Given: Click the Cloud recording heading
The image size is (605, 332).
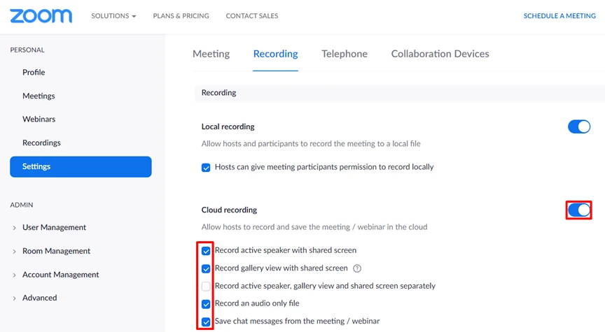Looking at the screenshot, I should (x=229, y=210).
